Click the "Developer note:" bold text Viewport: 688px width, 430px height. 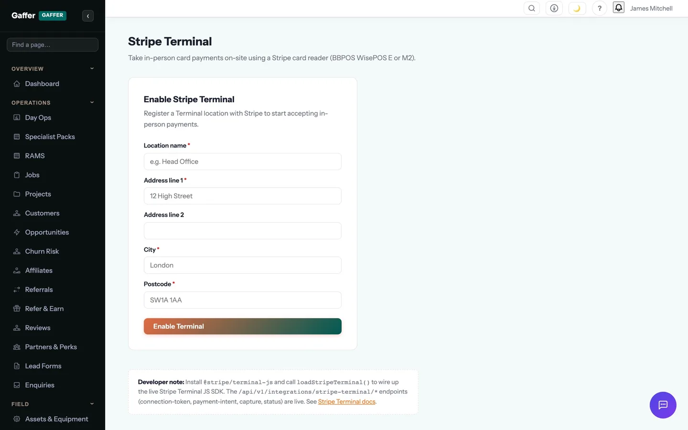click(x=161, y=382)
